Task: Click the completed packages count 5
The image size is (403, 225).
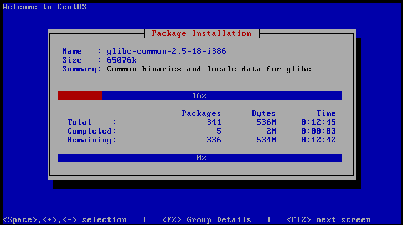Action: 219,131
